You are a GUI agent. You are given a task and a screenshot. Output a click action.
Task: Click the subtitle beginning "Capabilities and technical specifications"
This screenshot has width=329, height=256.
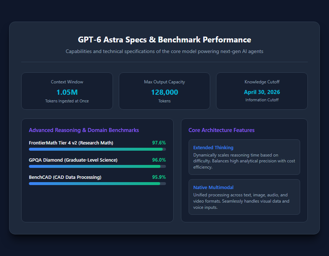164,52
